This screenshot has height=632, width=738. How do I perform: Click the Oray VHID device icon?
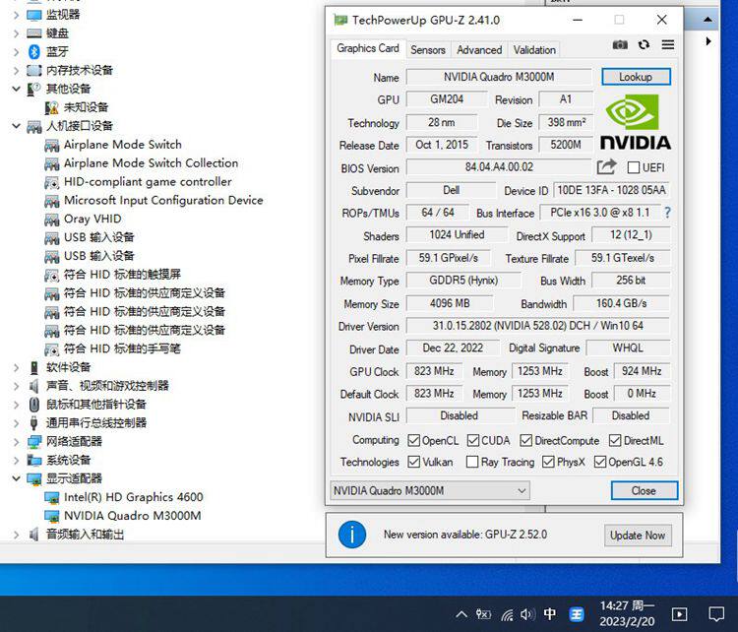[51, 220]
